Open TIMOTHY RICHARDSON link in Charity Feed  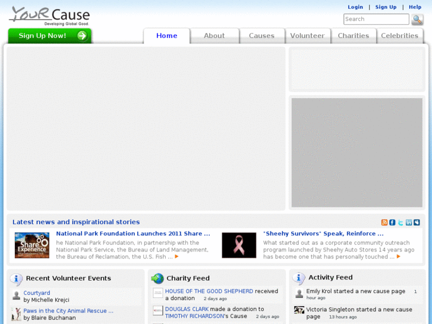194,316
